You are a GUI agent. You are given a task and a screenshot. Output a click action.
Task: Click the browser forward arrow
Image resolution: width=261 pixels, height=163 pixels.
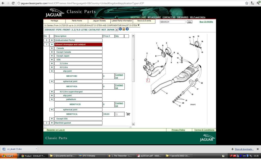click(x=8, y=3)
